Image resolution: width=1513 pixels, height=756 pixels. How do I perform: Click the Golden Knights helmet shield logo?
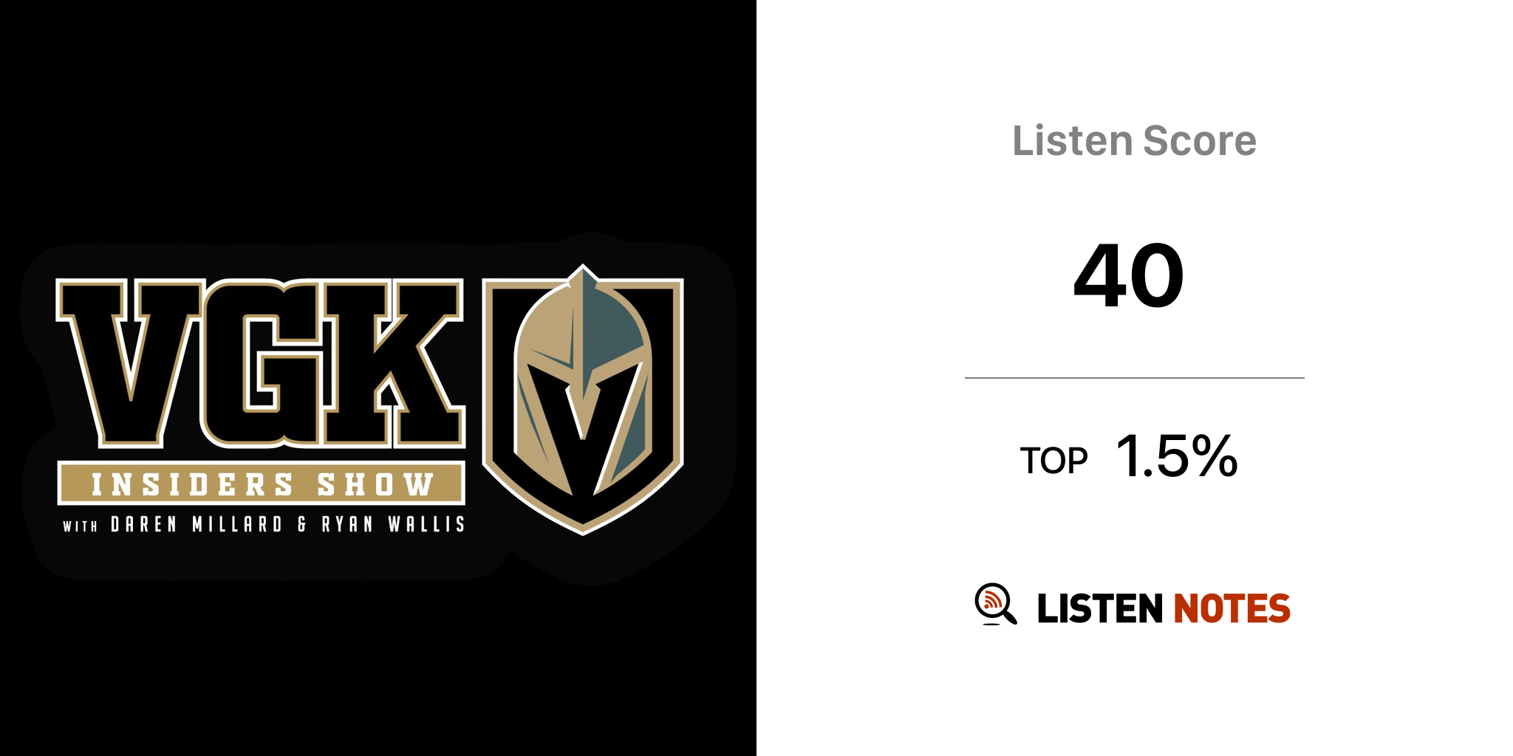tap(583, 399)
